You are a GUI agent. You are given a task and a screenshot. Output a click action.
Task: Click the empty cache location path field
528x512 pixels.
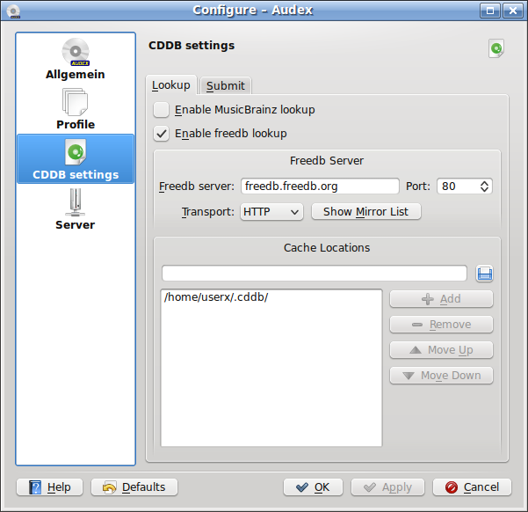click(315, 274)
